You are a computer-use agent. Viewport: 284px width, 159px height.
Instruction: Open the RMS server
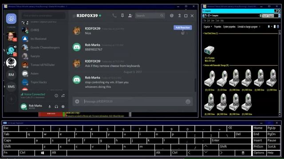coord(11,87)
